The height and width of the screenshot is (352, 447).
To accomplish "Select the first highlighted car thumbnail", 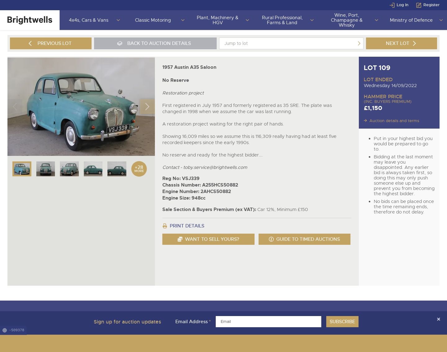I will [22, 169].
